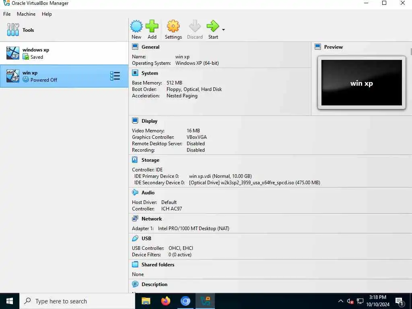This screenshot has height=309, width=412.
Task: Open the File menu
Action: click(x=7, y=14)
